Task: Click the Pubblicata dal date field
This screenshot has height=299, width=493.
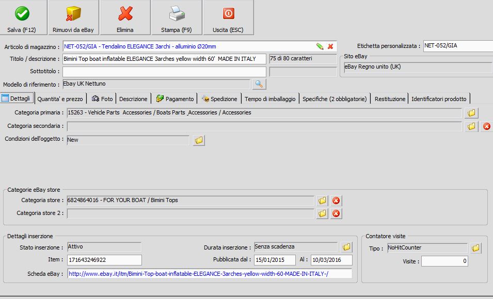Action: [x=275, y=260]
